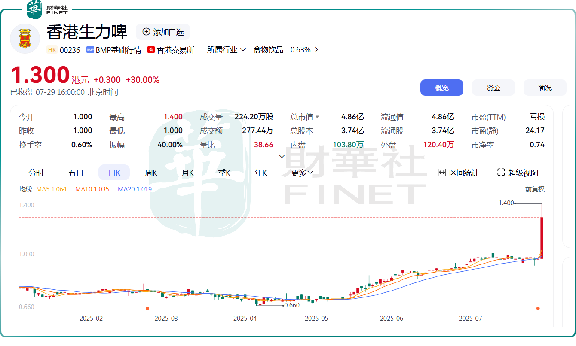Click the 量比 38.66 value
This screenshot has width=576, height=346.
[x=263, y=145]
